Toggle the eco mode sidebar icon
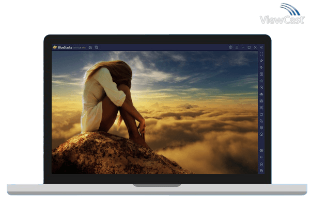 261,134
